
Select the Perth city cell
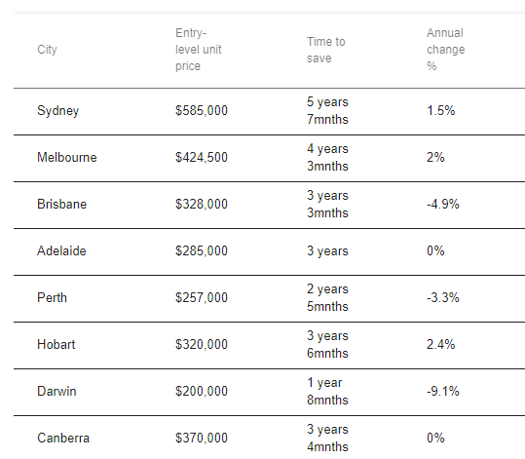[52, 297]
